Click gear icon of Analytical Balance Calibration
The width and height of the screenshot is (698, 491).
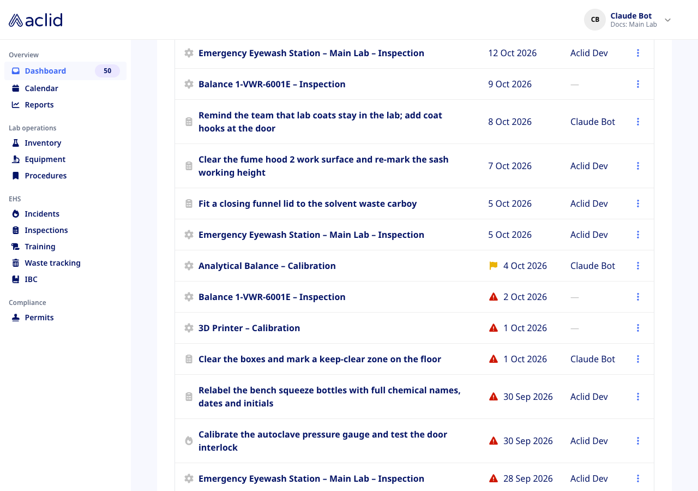tap(189, 266)
